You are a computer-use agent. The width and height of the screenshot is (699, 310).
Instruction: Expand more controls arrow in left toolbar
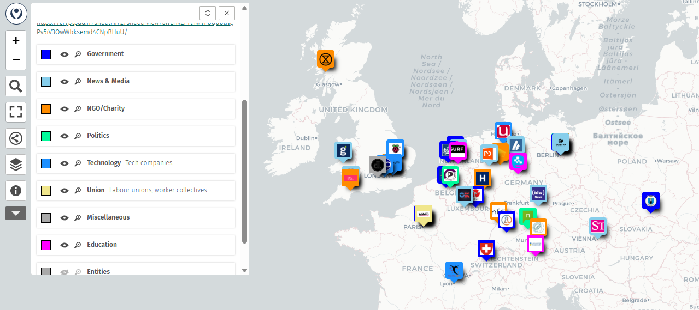click(x=16, y=214)
